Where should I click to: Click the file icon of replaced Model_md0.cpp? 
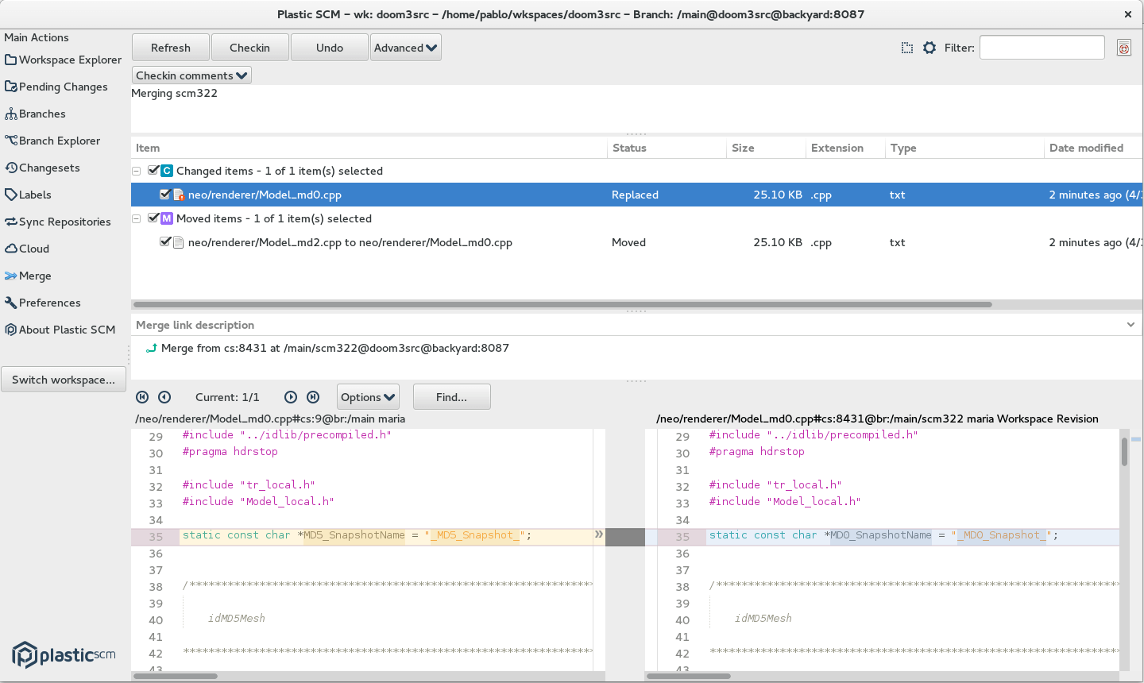click(x=179, y=195)
